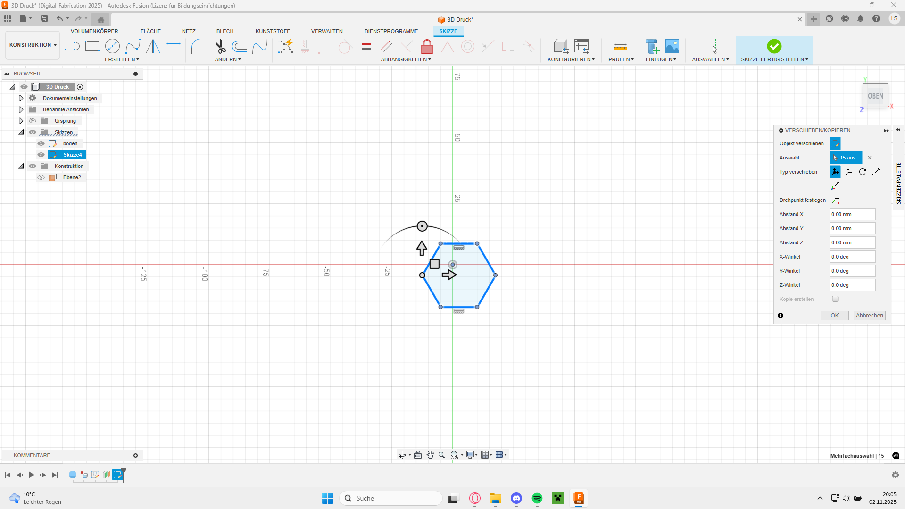Confirm the move with OK

point(834,316)
